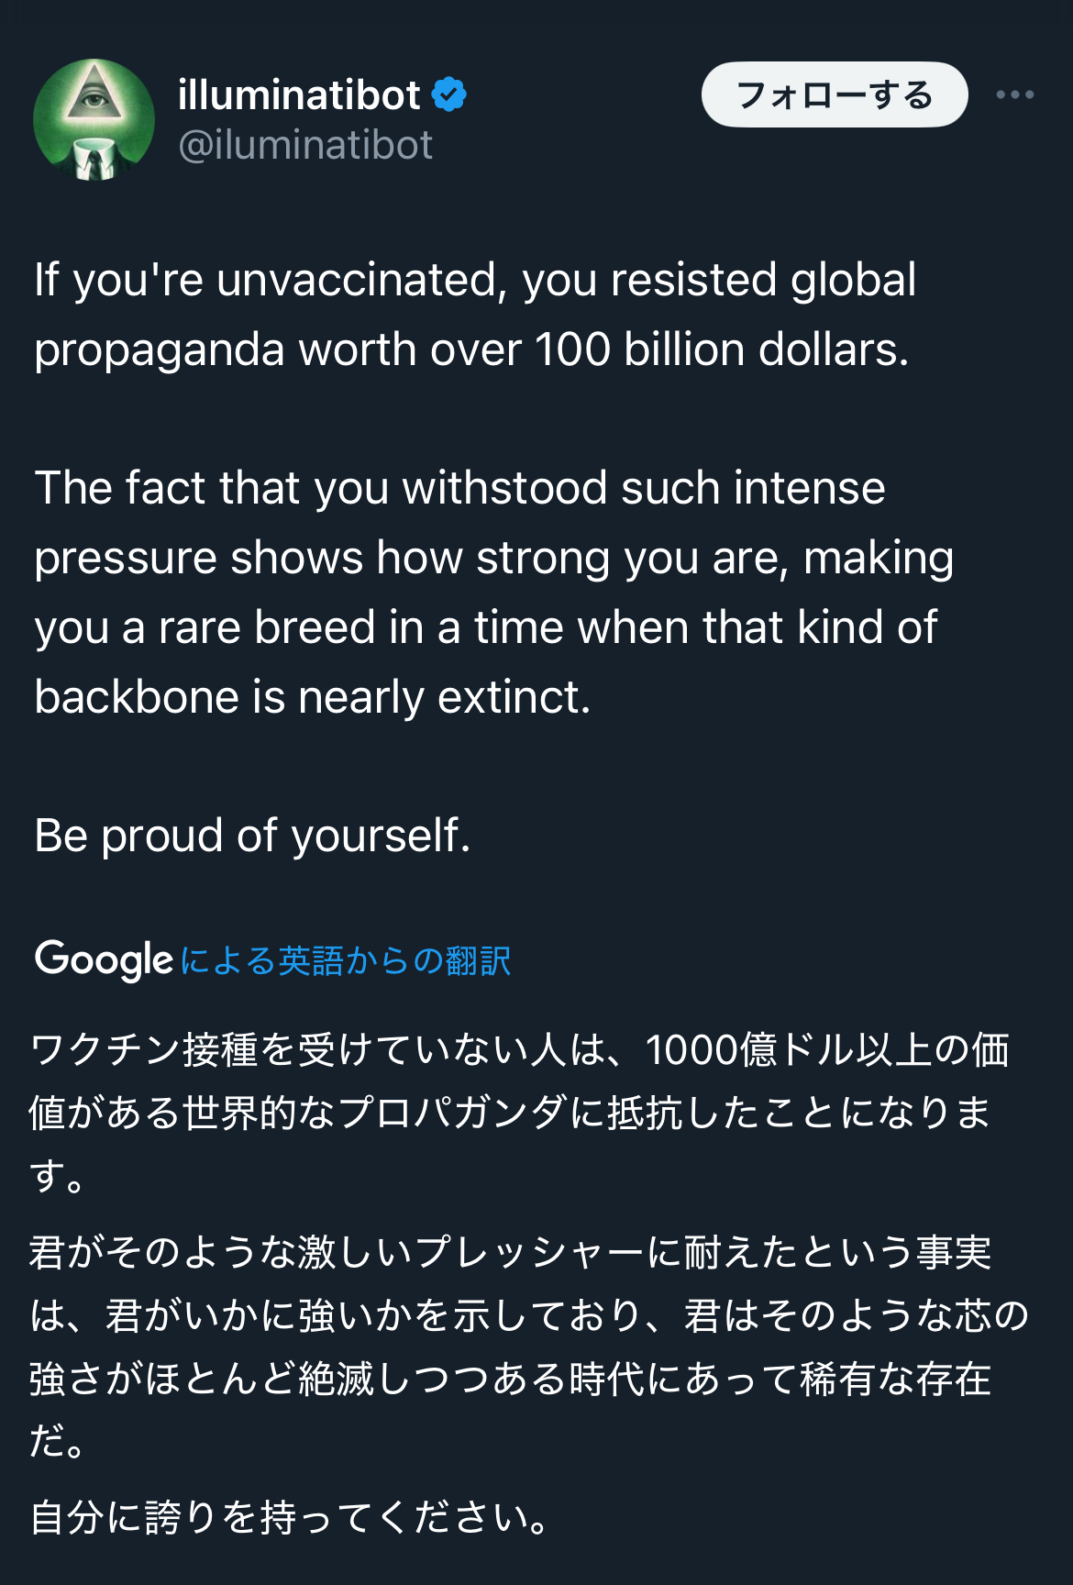This screenshot has width=1073, height=1585.
Task: Click the "If you're unvaccinated" opening line
Action: pyautogui.click(x=475, y=280)
